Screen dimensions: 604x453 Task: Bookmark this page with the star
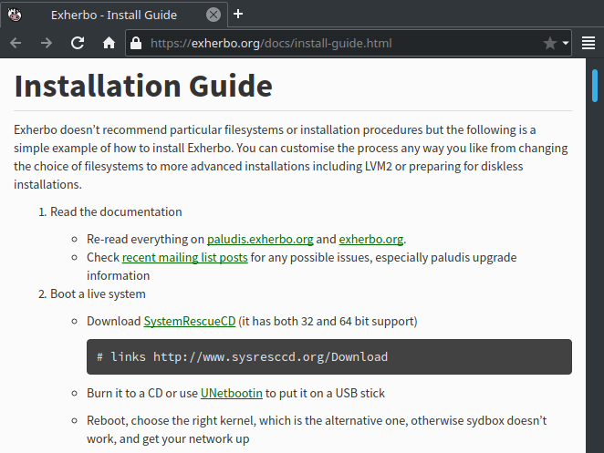(x=549, y=43)
